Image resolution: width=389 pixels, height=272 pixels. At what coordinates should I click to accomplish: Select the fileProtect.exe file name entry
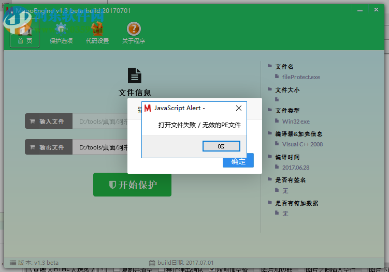click(x=301, y=77)
